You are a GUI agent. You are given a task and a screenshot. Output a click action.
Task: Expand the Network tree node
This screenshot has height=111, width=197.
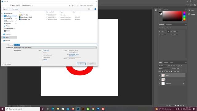click(x=2, y=41)
